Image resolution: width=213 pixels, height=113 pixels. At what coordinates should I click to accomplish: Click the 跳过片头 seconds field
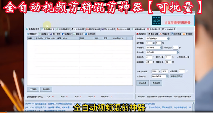(149, 57)
